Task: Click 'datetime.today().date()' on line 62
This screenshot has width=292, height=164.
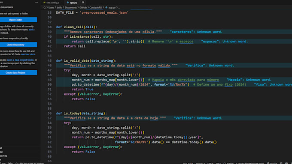Action: 194,142
